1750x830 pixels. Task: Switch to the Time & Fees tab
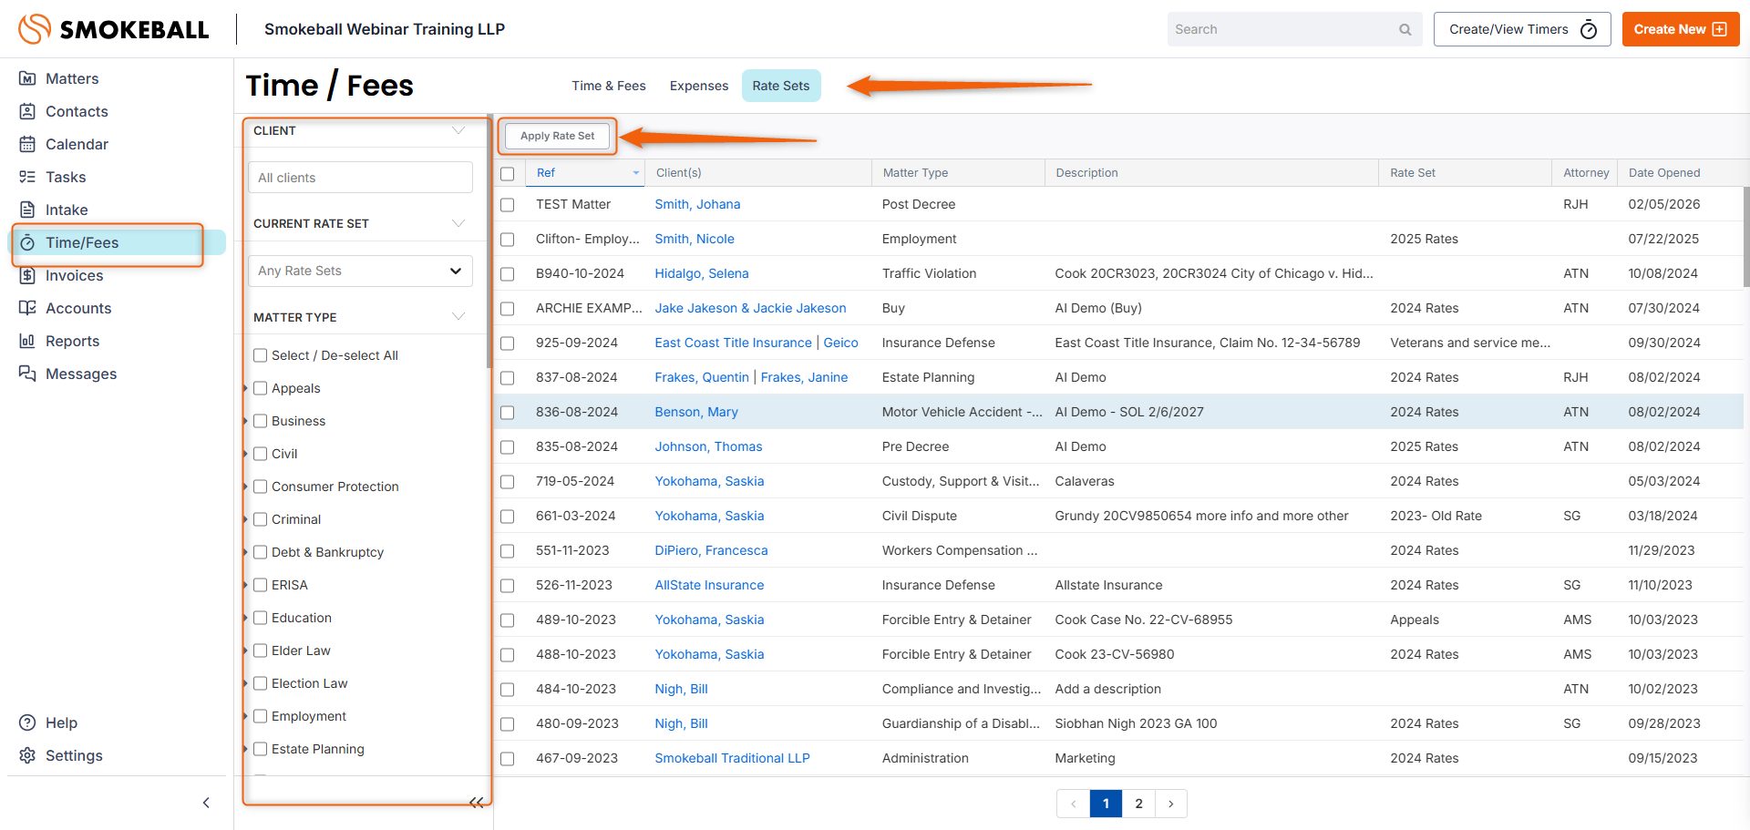coord(608,86)
